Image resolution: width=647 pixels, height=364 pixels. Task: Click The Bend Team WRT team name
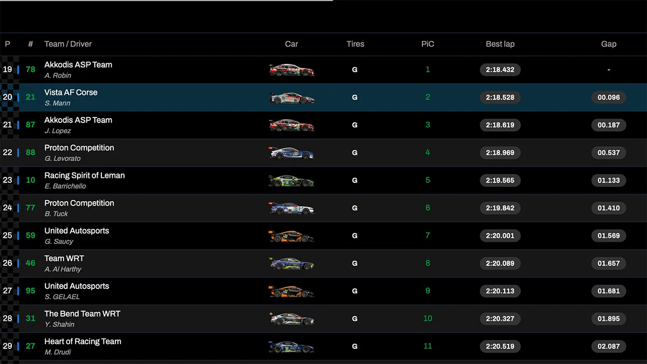[x=82, y=314]
